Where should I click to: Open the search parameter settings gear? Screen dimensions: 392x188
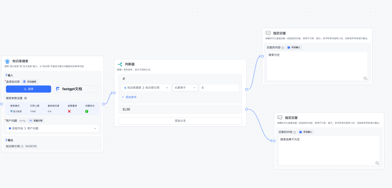pos(26,98)
